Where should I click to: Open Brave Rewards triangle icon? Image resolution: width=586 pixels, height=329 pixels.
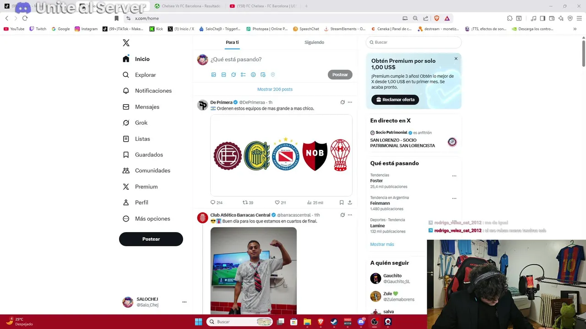447,18
